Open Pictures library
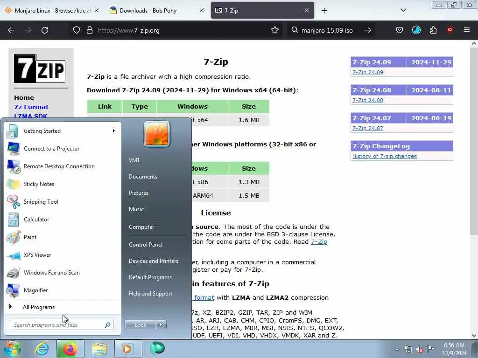Viewport: 478px width, 358px height. [x=139, y=193]
